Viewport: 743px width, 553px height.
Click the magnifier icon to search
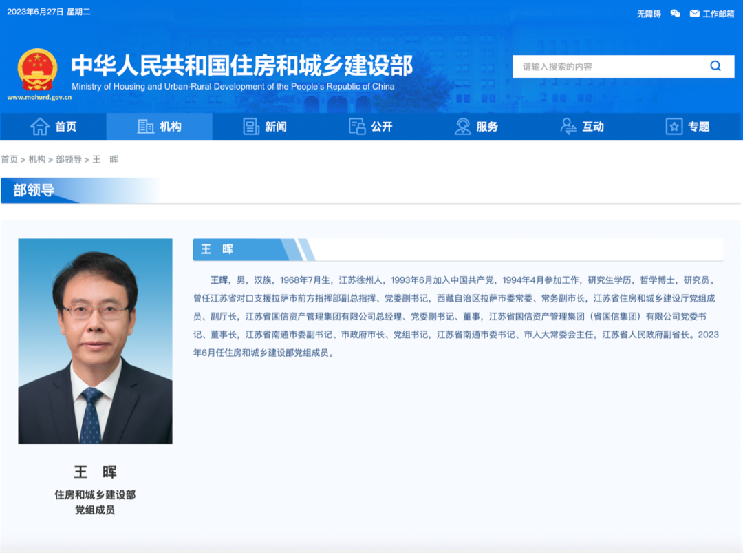[715, 65]
